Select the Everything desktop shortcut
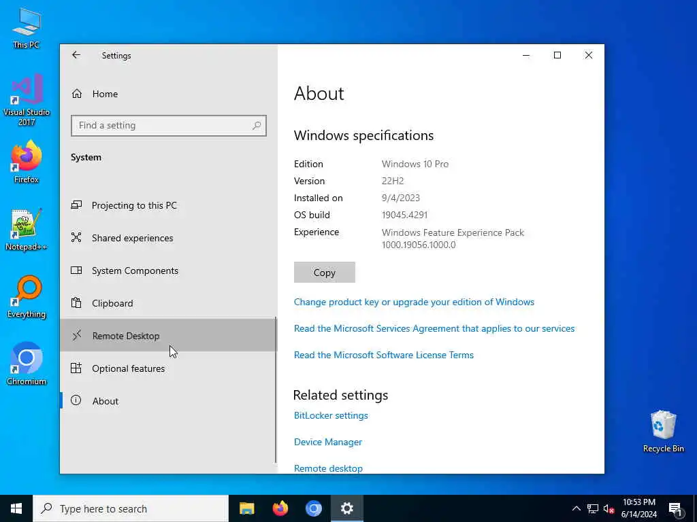697x522 pixels. 27,297
